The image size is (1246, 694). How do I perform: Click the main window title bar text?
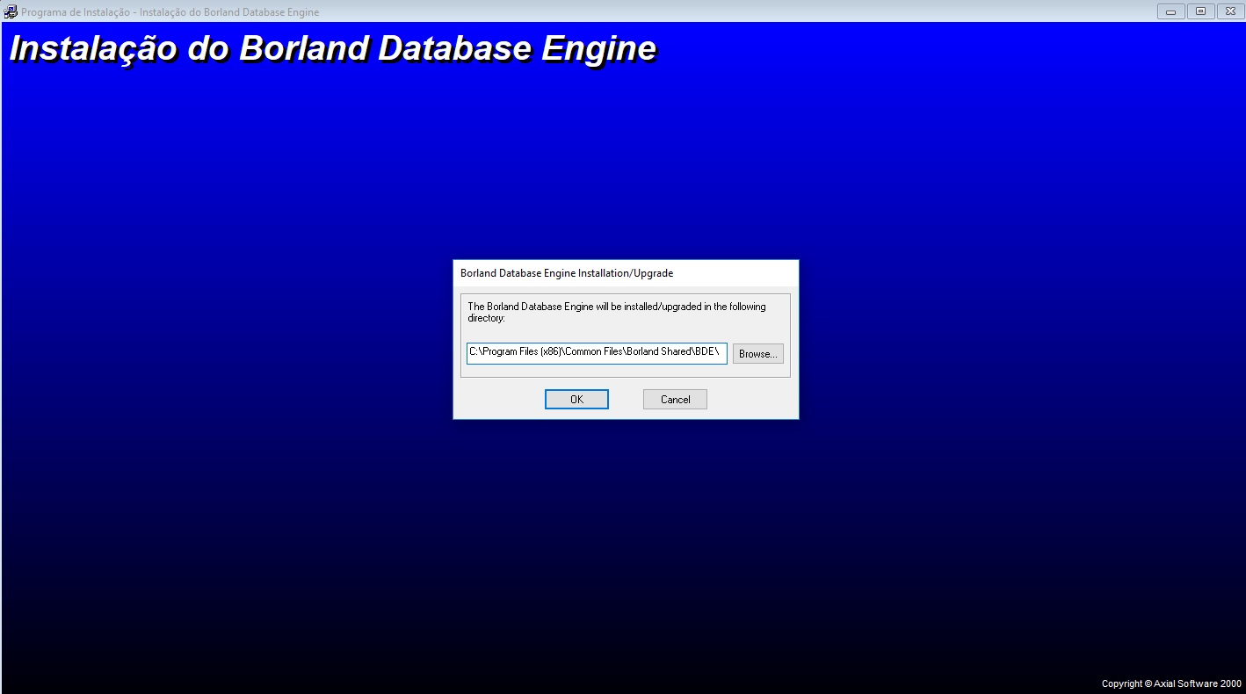pyautogui.click(x=170, y=12)
